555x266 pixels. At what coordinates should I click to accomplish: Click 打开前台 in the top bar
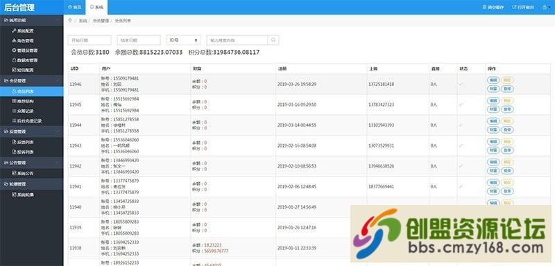[x=523, y=7]
